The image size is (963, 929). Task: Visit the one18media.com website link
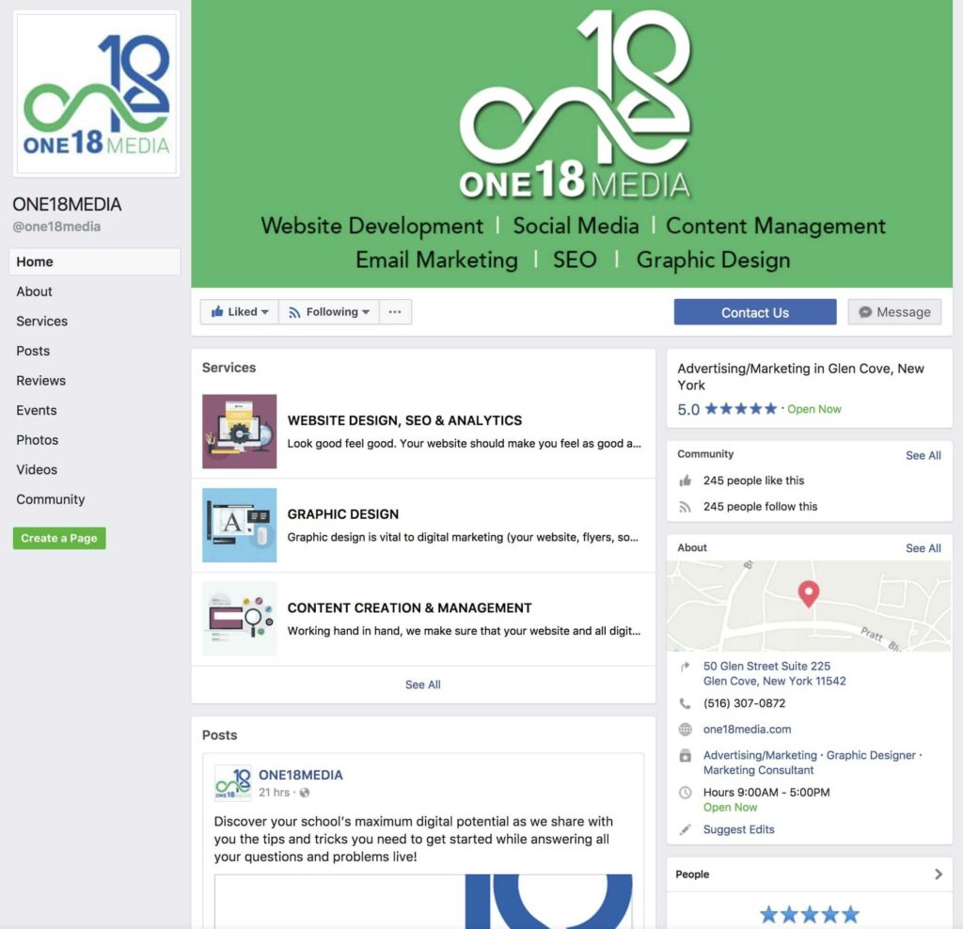[748, 730]
